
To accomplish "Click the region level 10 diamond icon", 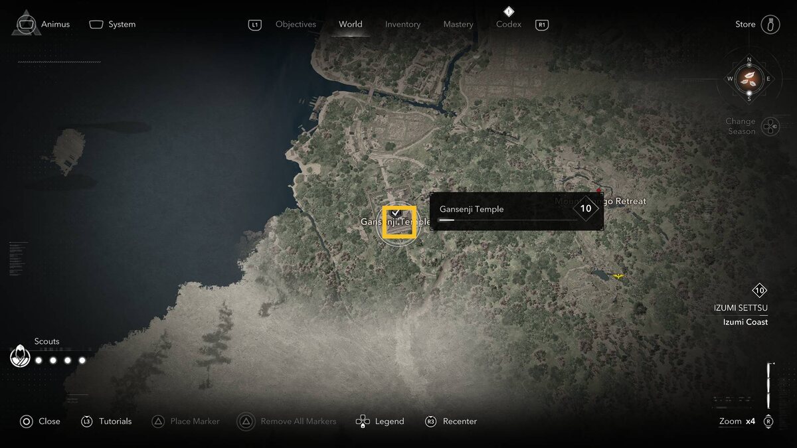I will point(759,291).
